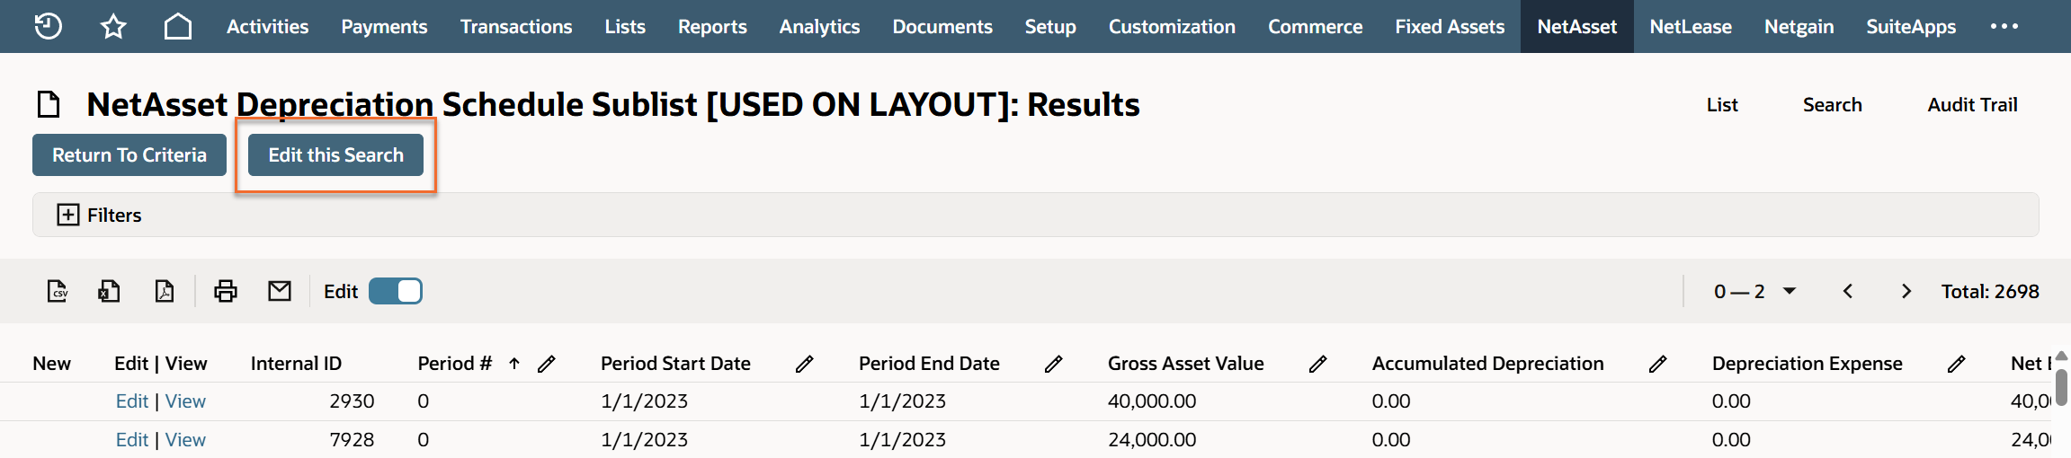
Task: Print the search results
Action: pos(226,291)
